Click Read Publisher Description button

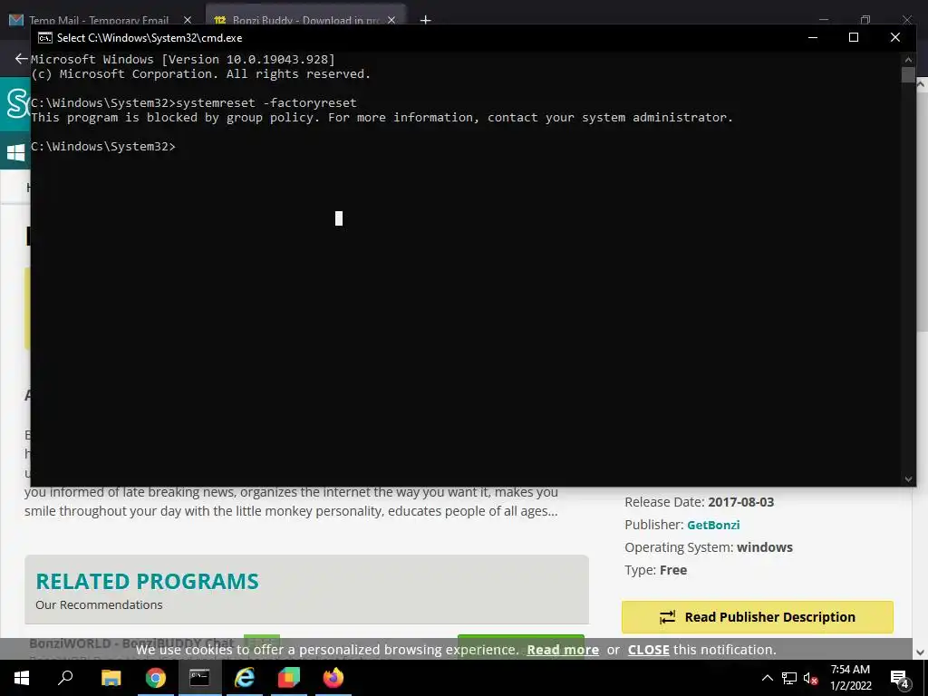tap(757, 617)
